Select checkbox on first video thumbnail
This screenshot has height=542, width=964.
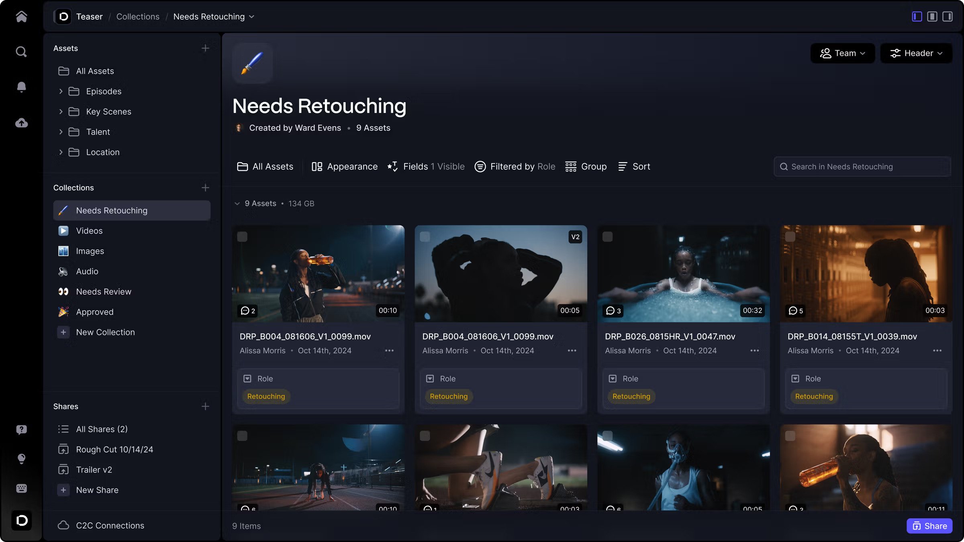point(242,236)
